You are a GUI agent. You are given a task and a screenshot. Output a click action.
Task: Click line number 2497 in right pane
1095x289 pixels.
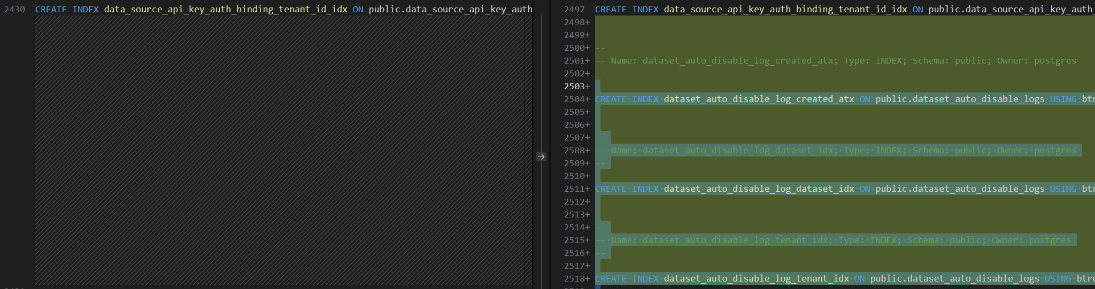pos(574,10)
